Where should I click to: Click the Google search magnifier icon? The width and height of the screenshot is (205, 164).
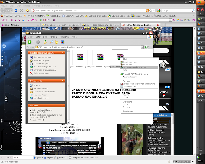coord(193,11)
